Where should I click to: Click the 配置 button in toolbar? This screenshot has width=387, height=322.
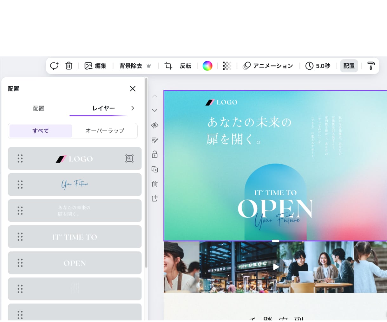point(349,66)
